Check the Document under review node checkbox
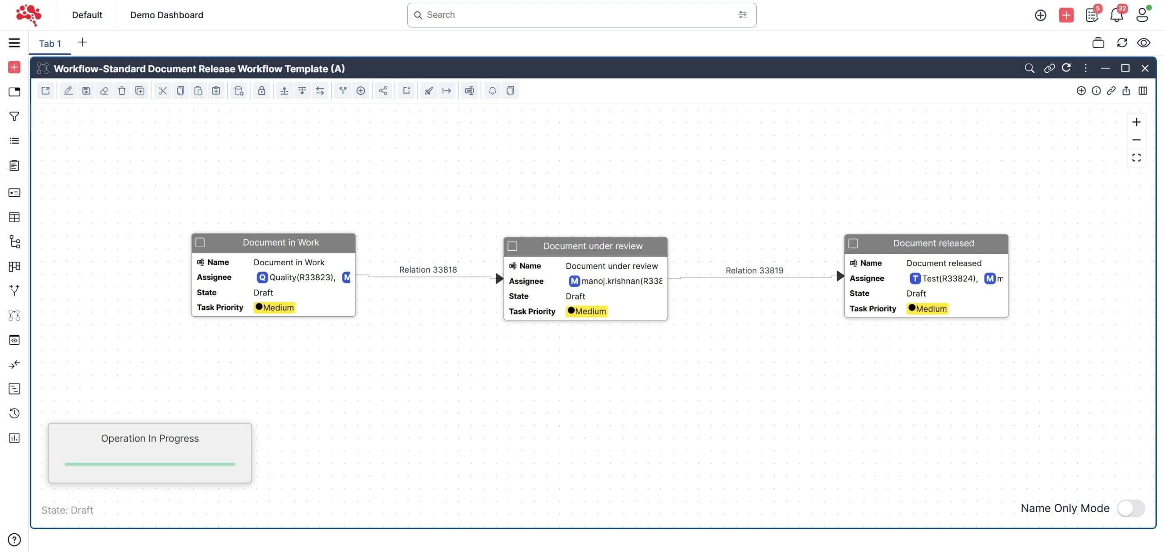Viewport: 1164px width, 552px height. 512,246
